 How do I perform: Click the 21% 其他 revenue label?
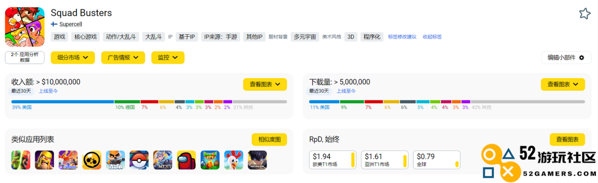tap(243, 107)
